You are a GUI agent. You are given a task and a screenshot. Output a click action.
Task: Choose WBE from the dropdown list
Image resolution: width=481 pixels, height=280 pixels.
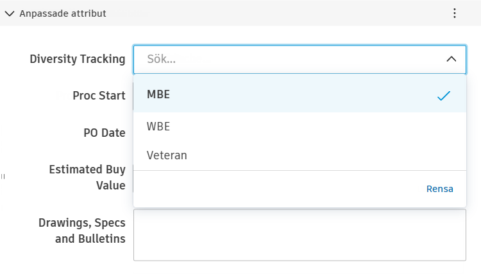[158, 127]
